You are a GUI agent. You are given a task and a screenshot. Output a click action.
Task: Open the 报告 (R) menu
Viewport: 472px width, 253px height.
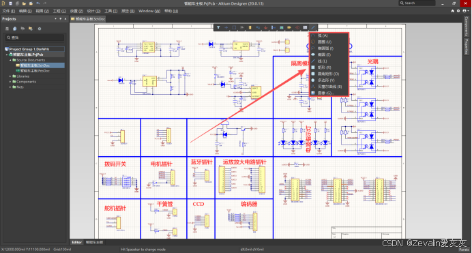[128, 11]
